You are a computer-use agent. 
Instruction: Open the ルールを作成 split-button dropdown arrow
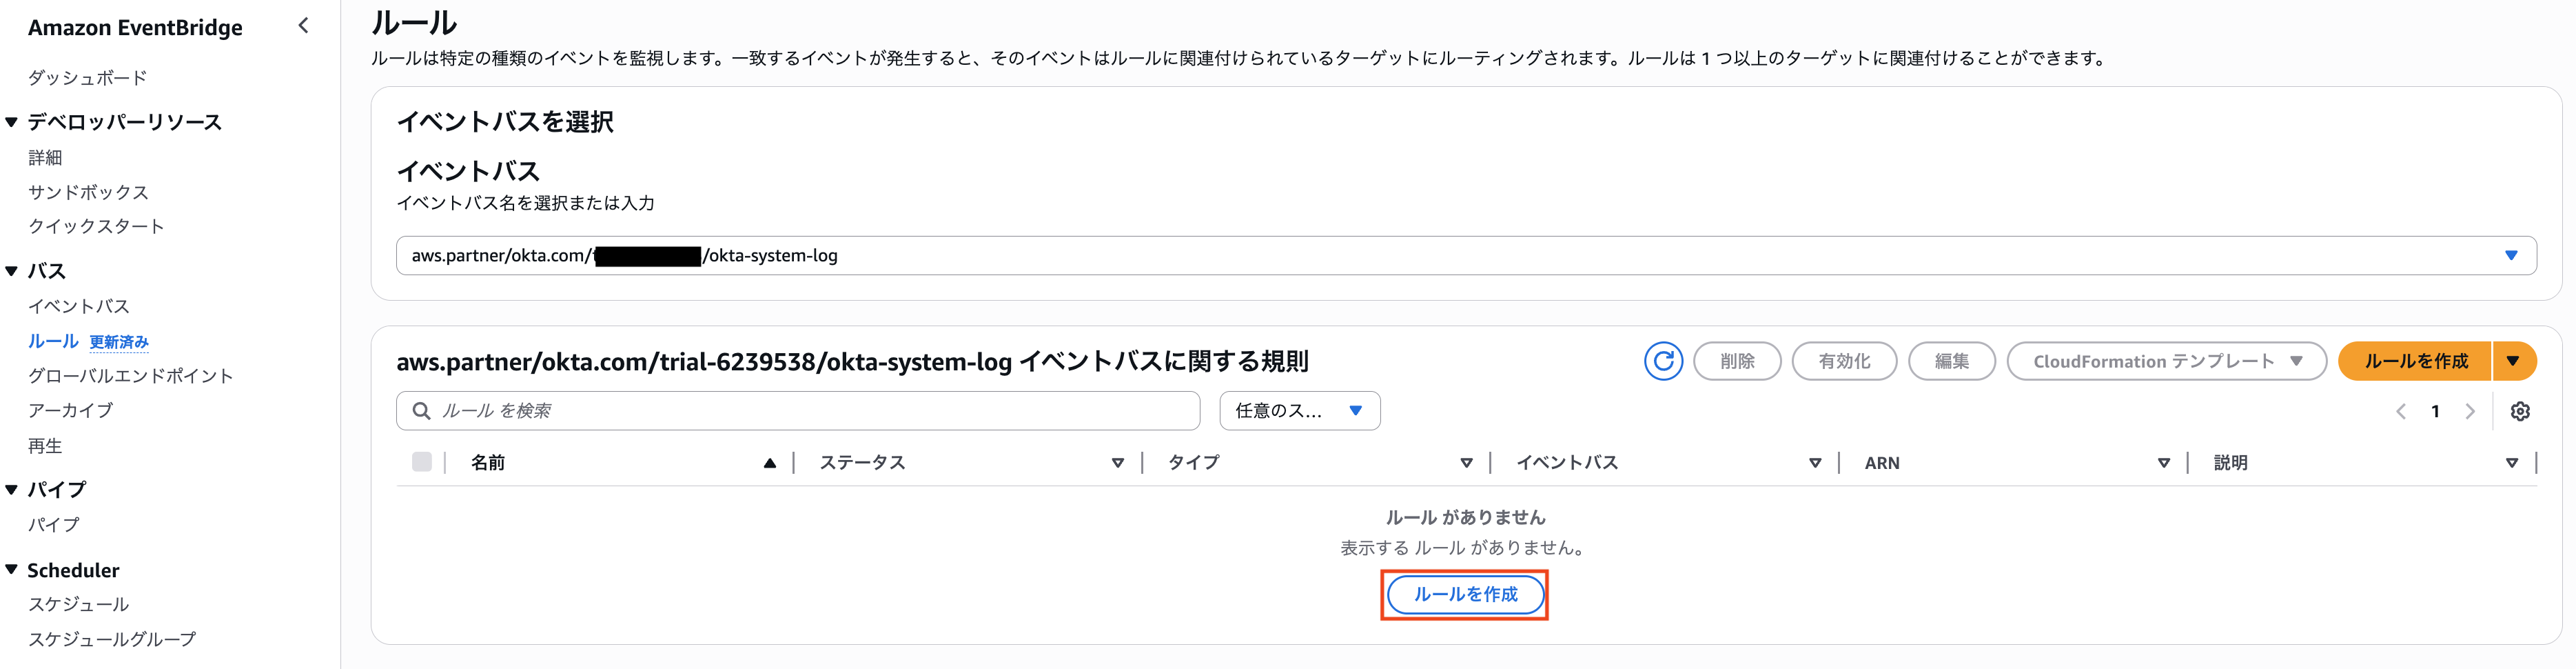[2513, 361]
